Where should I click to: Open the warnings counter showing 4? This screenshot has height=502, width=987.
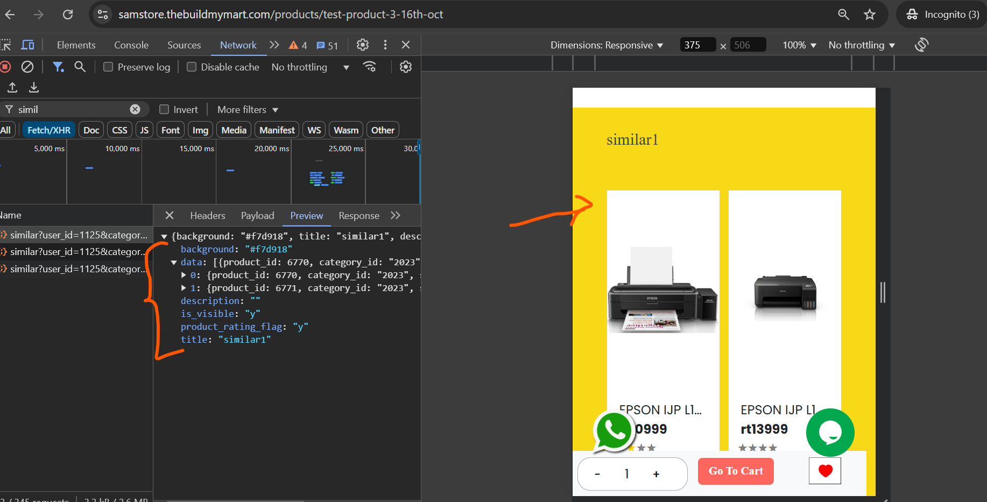(x=298, y=45)
